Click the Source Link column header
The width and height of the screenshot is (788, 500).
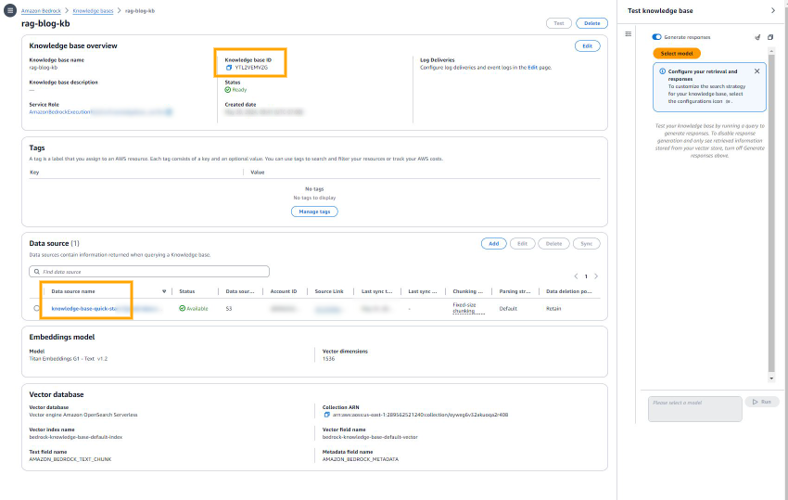[329, 292]
